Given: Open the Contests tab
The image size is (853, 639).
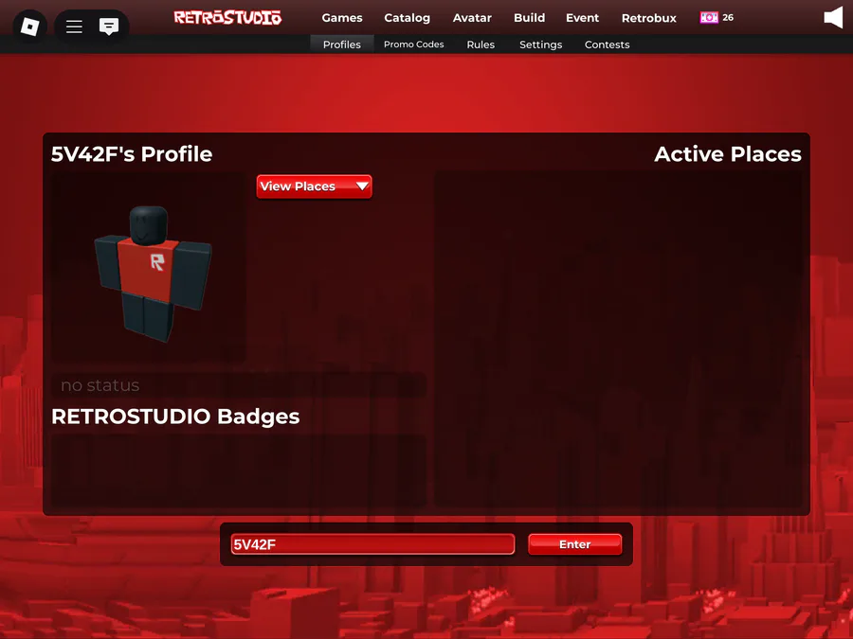Looking at the screenshot, I should [608, 44].
